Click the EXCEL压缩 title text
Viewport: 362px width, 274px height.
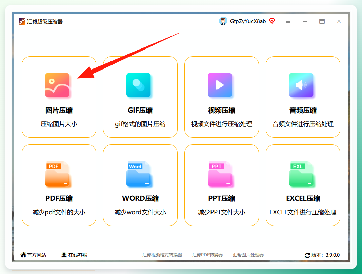point(303,198)
